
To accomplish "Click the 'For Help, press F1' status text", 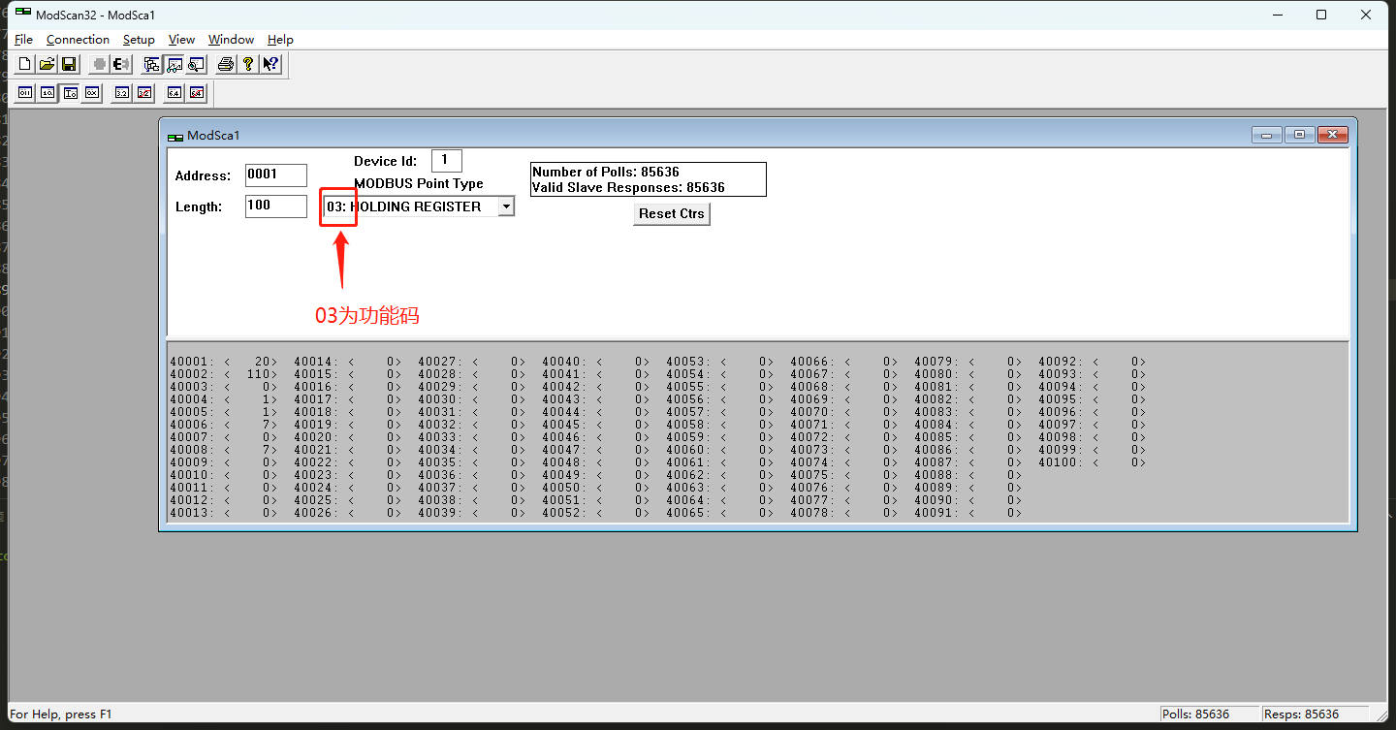I will pyautogui.click(x=61, y=714).
